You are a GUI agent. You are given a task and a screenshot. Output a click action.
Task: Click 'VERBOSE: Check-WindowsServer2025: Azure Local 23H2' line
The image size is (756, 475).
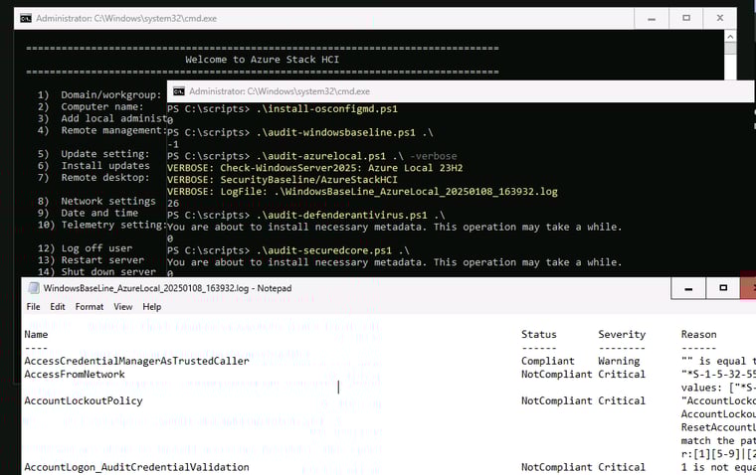(x=315, y=168)
